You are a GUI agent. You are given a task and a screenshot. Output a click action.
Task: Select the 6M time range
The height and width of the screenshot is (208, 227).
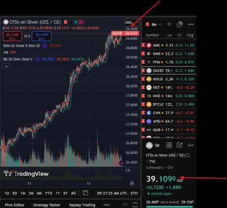[x=39, y=193]
